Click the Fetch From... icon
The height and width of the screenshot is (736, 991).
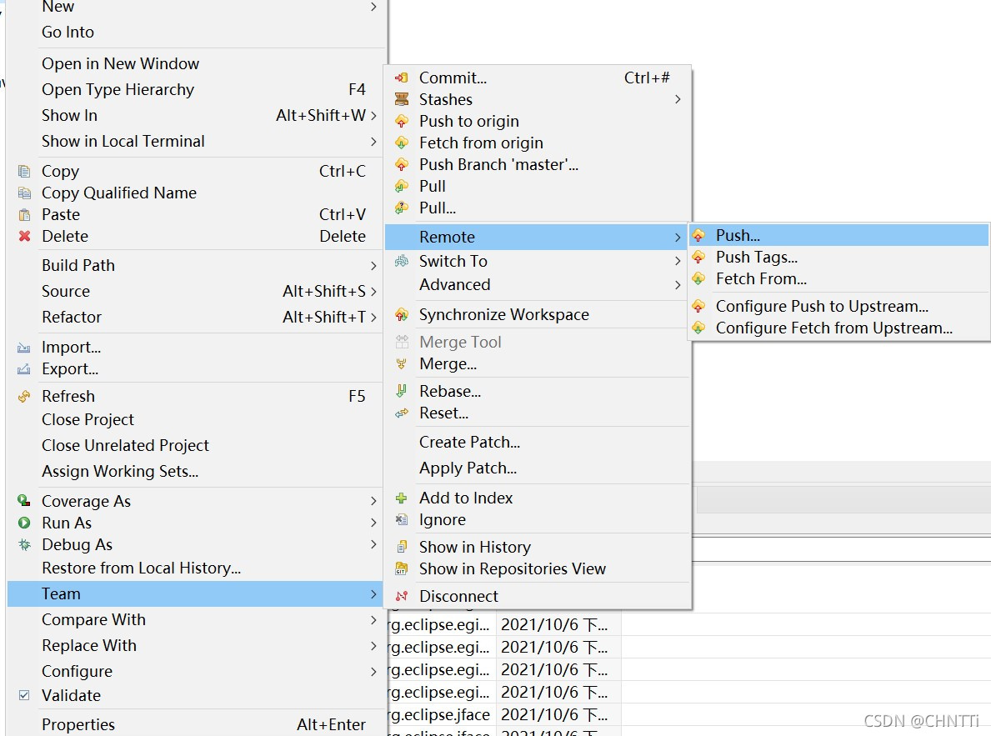pos(698,279)
